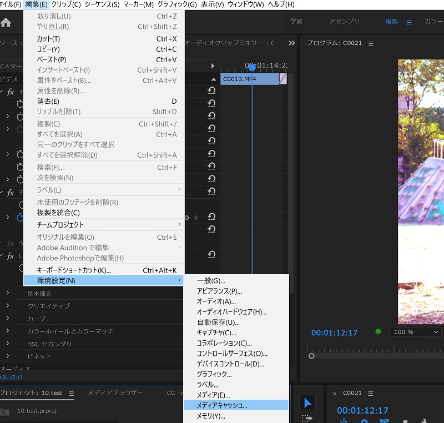The width and height of the screenshot is (444, 423).
Task: Open the Project 10.test panel menu icon
Action: (71, 393)
